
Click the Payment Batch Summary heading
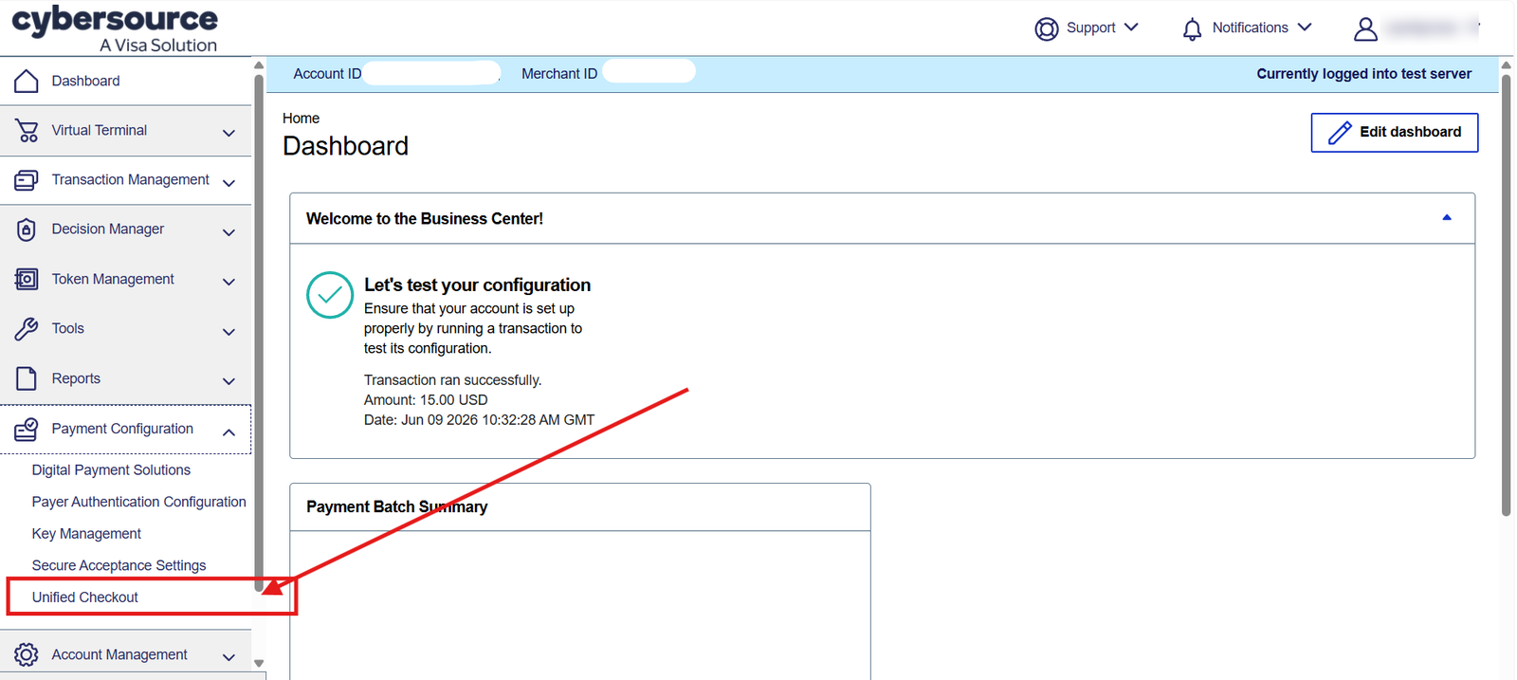pyautogui.click(x=396, y=507)
